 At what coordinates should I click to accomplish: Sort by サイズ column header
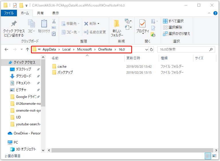coord(199,58)
